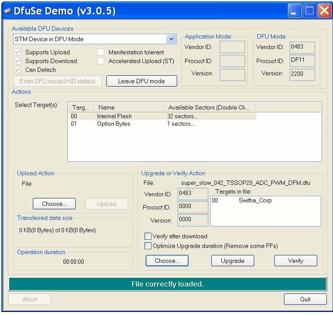Open the Available DFU Devices dropdown
This screenshot has height=315, width=333.
pyautogui.click(x=171, y=39)
